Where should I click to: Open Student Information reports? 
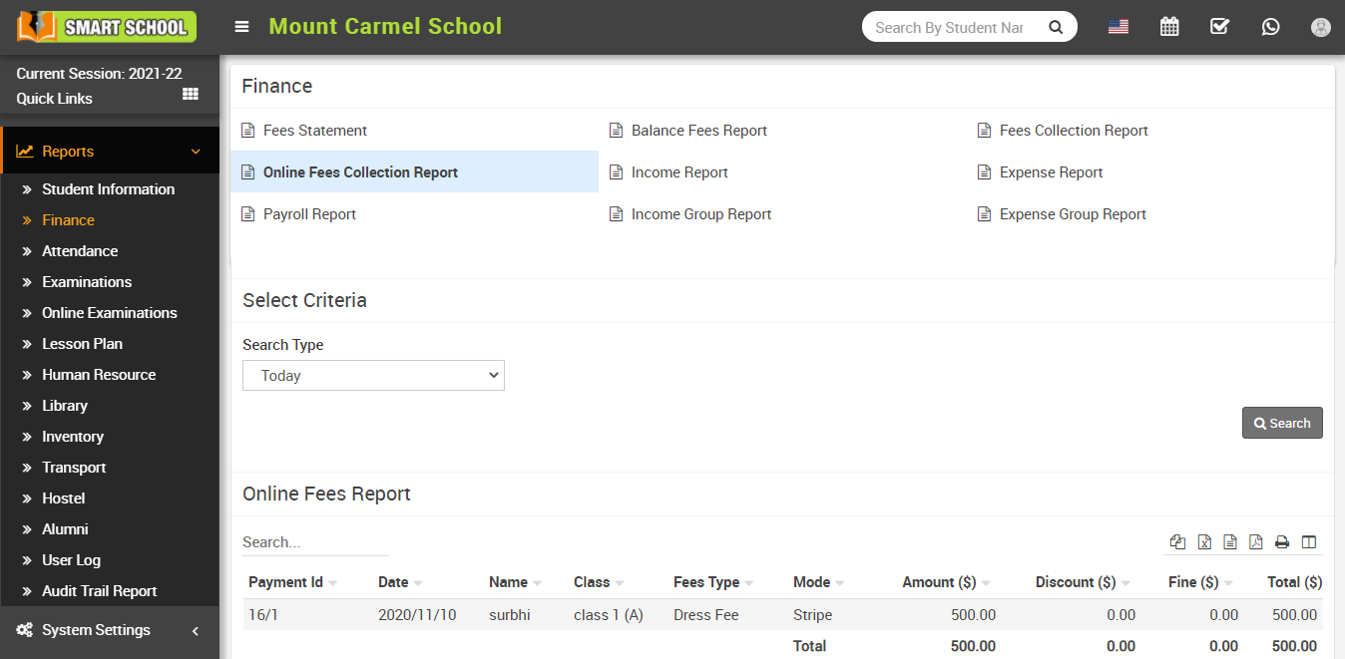pos(107,188)
